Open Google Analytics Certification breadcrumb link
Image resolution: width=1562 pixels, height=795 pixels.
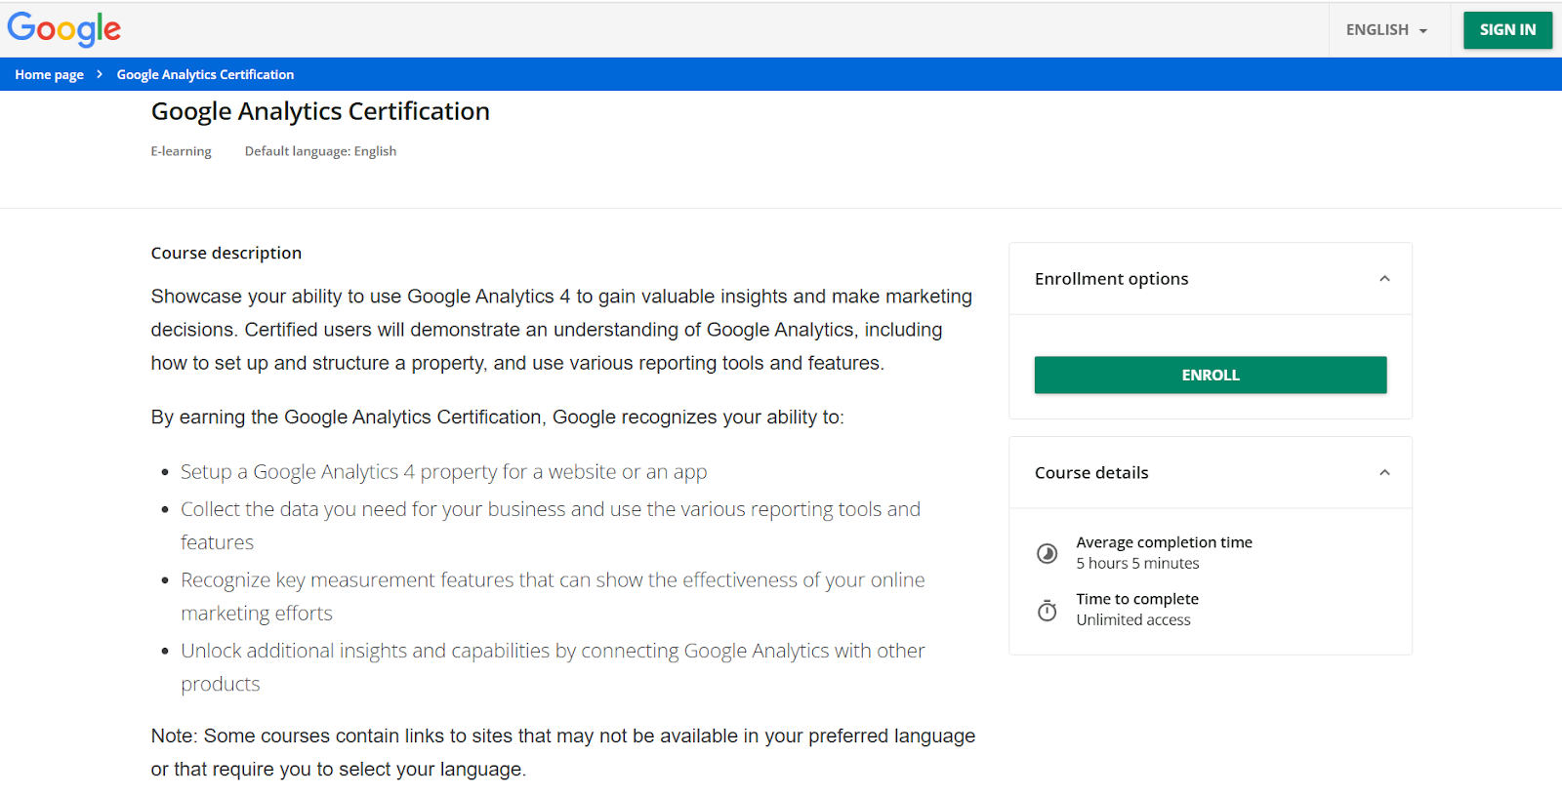(205, 74)
